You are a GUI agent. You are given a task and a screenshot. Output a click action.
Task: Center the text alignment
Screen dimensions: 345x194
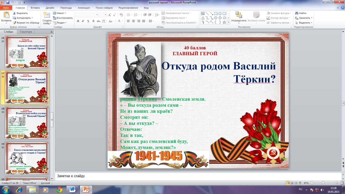[x=134, y=21]
